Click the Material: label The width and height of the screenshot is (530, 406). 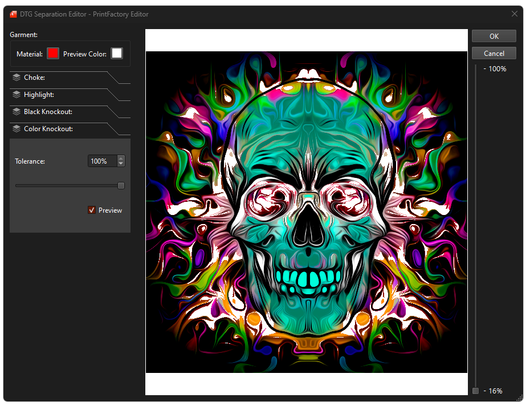pyautogui.click(x=30, y=54)
